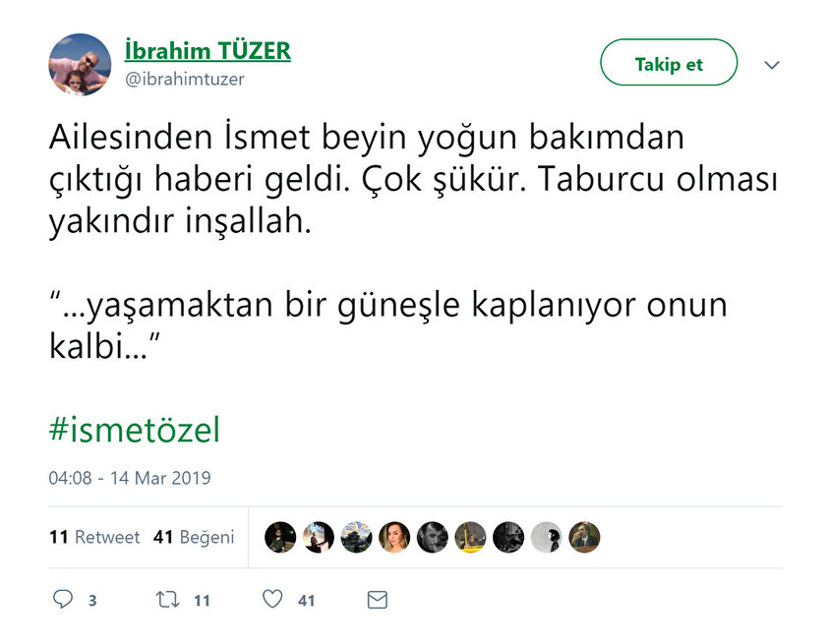Open the author's profile picture
This screenshot has height=644, width=827.
click(x=80, y=65)
